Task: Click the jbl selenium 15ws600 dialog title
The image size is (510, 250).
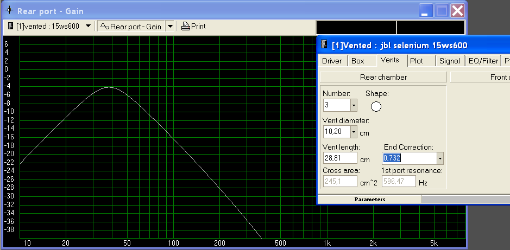Action: click(x=399, y=45)
